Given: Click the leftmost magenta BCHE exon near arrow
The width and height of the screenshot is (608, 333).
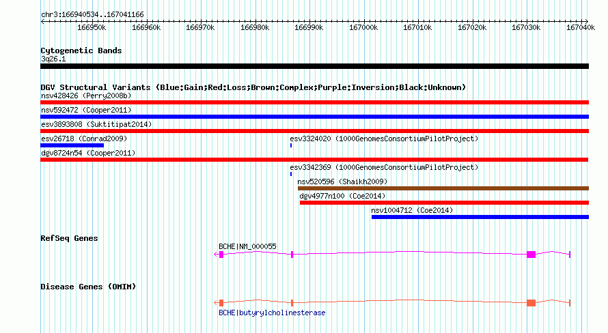Looking at the screenshot, I should coord(221,255).
